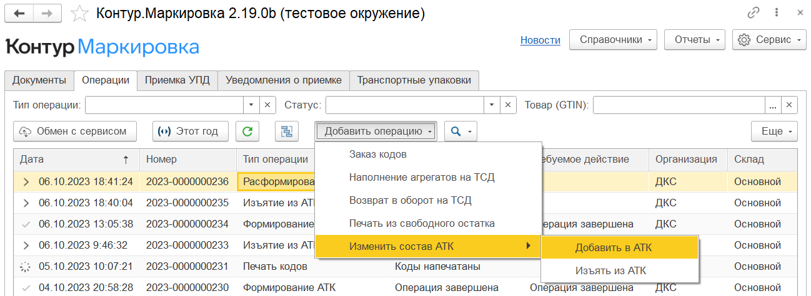Viewport: 811px width, 296px height.
Task: Click the hierarchy grouping icon button
Action: 286,131
